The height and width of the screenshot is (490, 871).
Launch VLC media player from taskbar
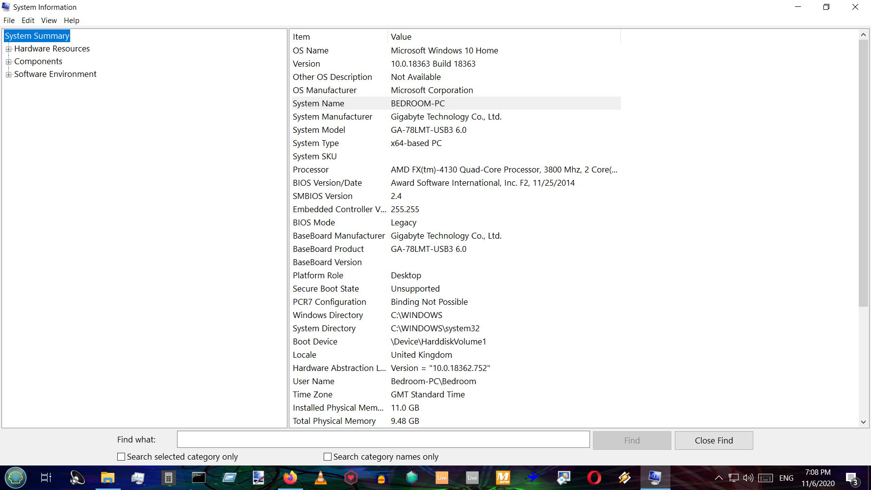[320, 477]
